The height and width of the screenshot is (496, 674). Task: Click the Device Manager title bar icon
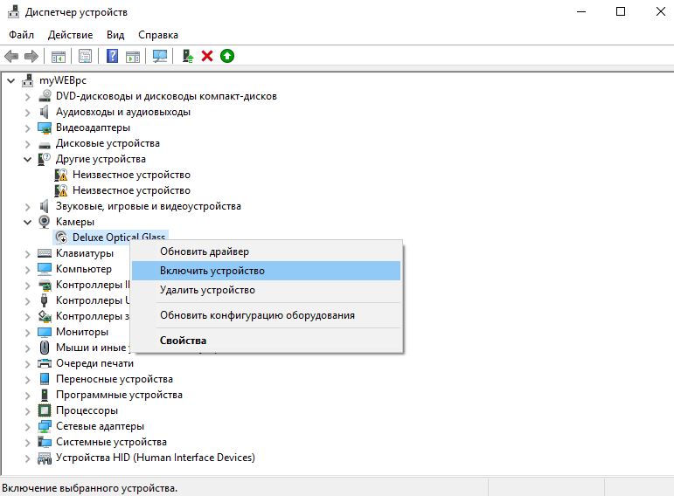click(14, 11)
